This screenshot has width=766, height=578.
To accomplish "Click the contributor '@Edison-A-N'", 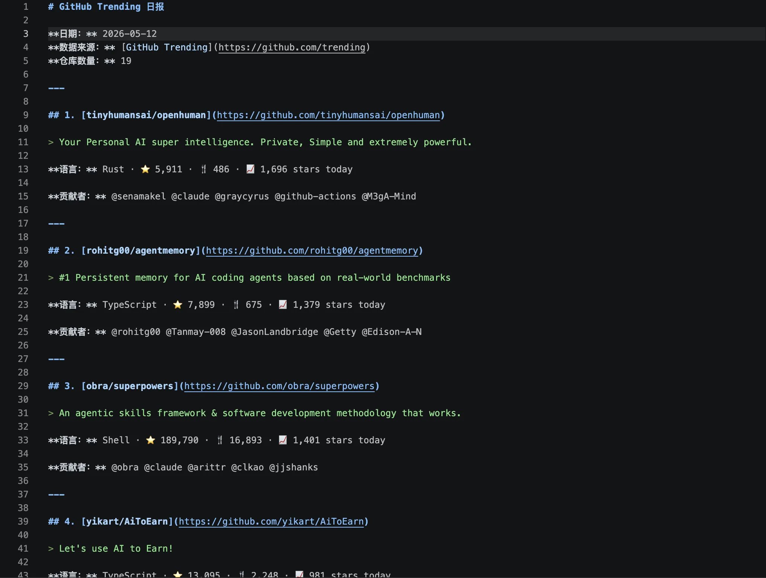I will 392,332.
